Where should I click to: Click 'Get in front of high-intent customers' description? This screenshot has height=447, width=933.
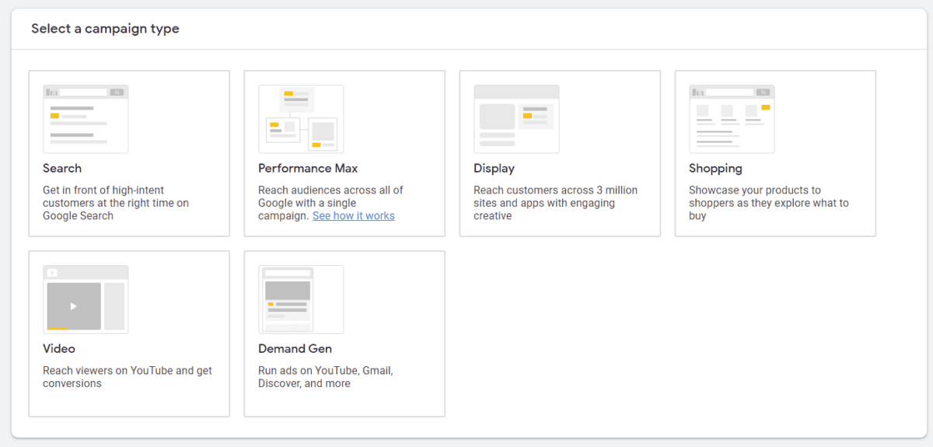click(116, 203)
